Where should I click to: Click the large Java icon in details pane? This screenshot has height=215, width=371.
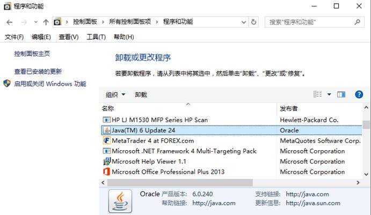pos(120,201)
